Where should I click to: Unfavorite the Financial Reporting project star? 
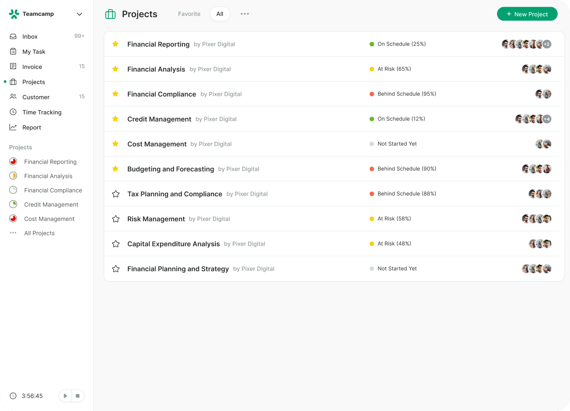116,44
